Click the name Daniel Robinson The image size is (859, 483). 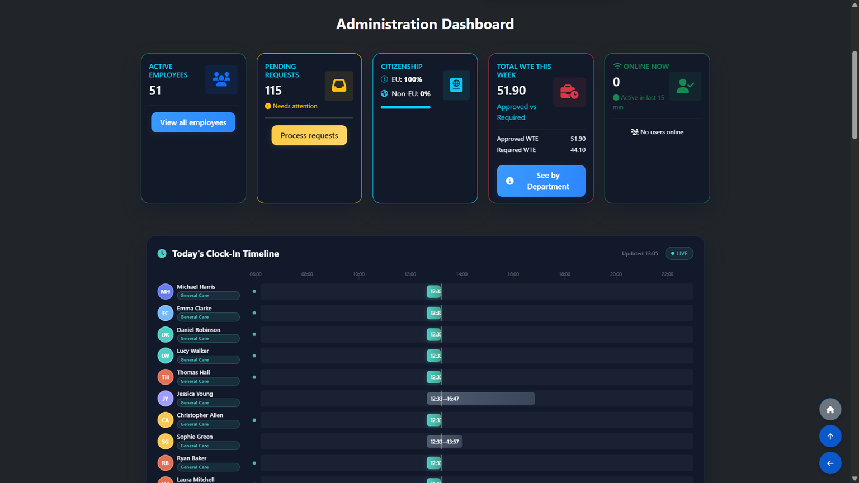[x=199, y=330]
